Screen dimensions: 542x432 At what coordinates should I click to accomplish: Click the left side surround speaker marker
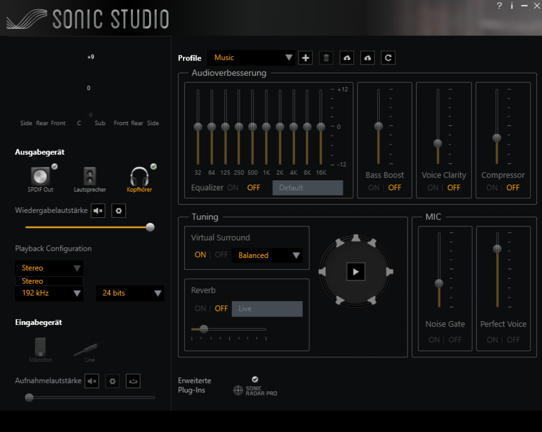pos(323,272)
